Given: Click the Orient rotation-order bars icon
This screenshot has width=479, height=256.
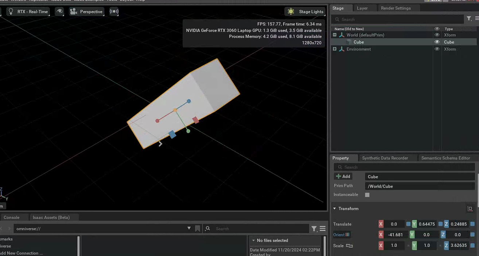Looking at the screenshot, I should 347,235.
